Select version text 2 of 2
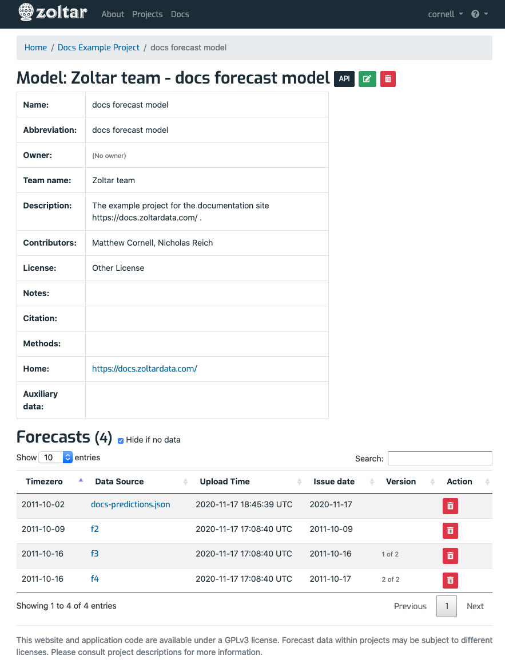 tap(391, 579)
